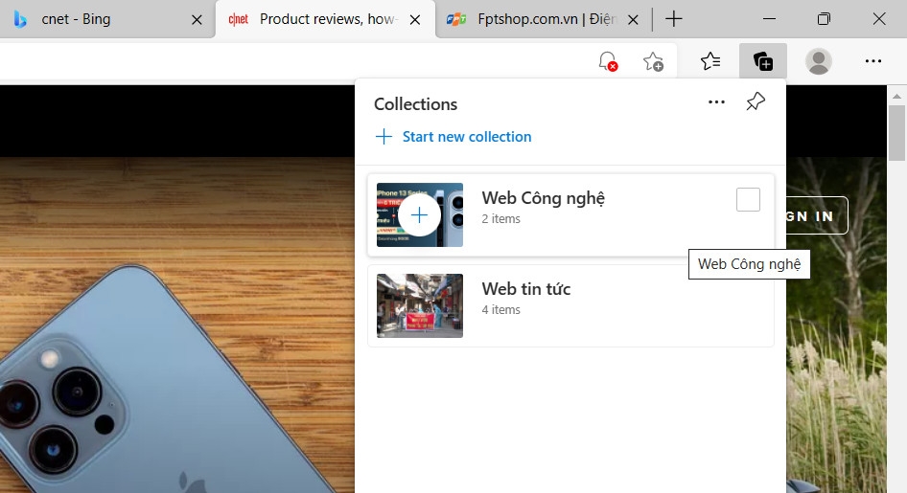Close the Product reviews tab

click(x=415, y=20)
